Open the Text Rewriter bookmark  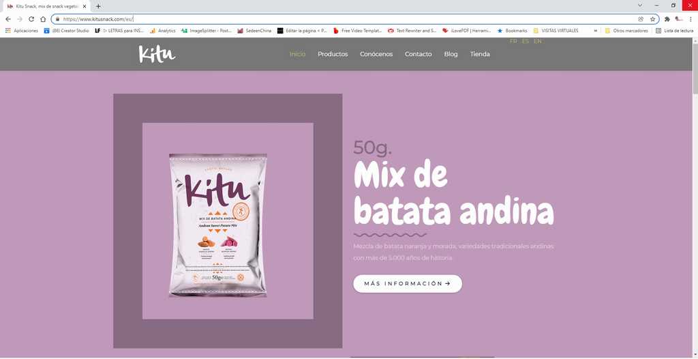pyautogui.click(x=412, y=31)
